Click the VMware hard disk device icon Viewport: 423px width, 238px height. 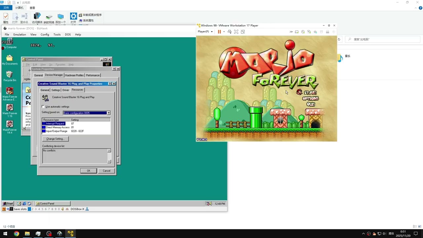[x=297, y=32]
